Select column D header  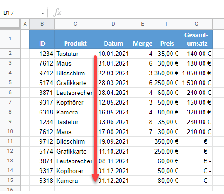pos(113,24)
